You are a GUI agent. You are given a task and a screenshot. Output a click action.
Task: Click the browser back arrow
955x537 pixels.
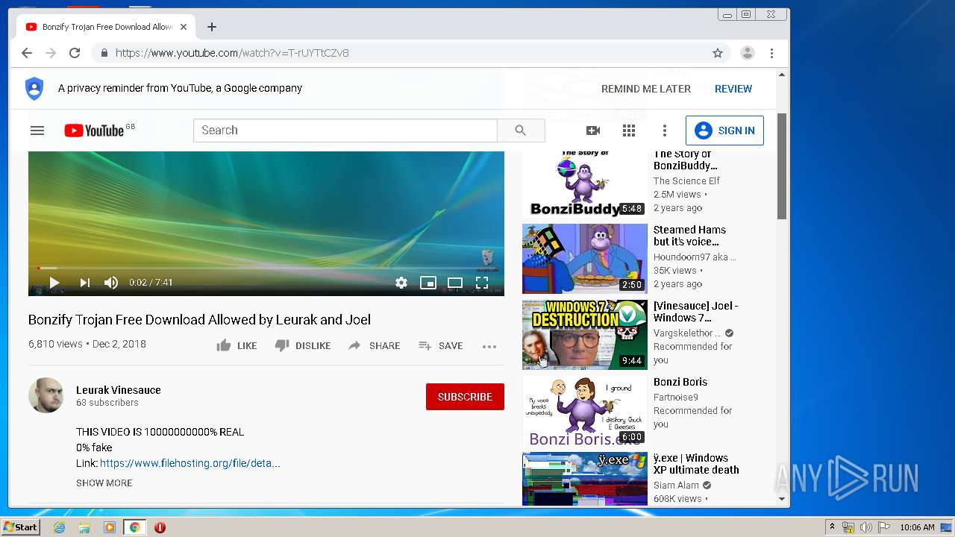click(27, 53)
